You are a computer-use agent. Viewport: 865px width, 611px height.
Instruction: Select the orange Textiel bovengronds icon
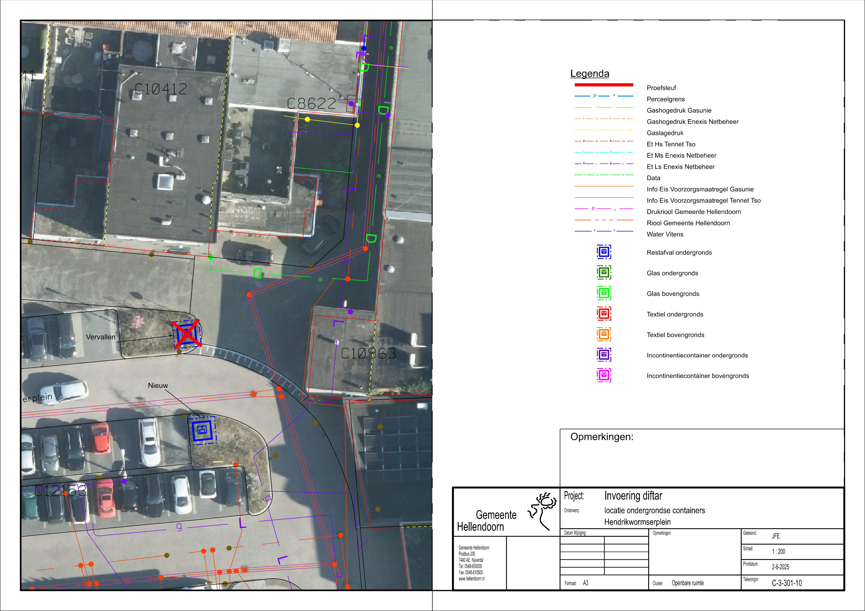pos(604,334)
